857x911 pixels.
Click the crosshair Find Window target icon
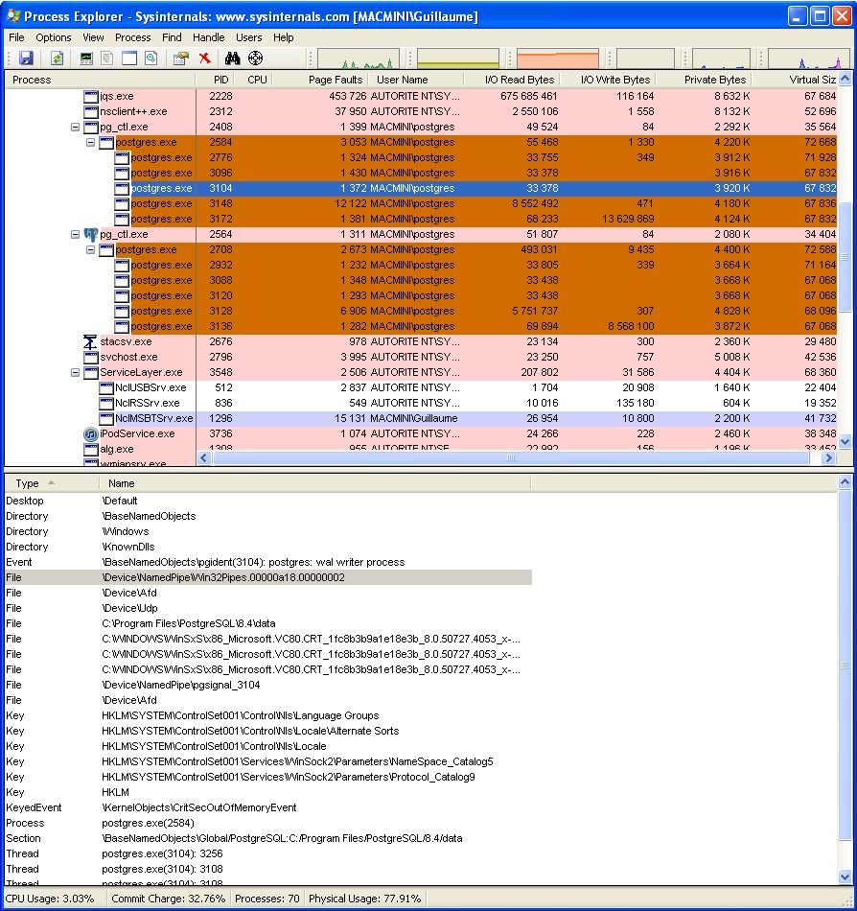click(256, 58)
